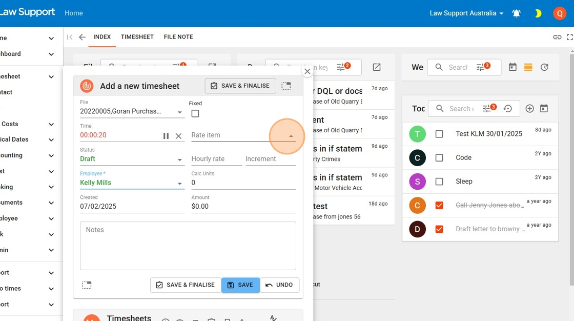Screen dimensions: 574x321
Task: Open the FILE NOTE tab
Action: (178, 37)
